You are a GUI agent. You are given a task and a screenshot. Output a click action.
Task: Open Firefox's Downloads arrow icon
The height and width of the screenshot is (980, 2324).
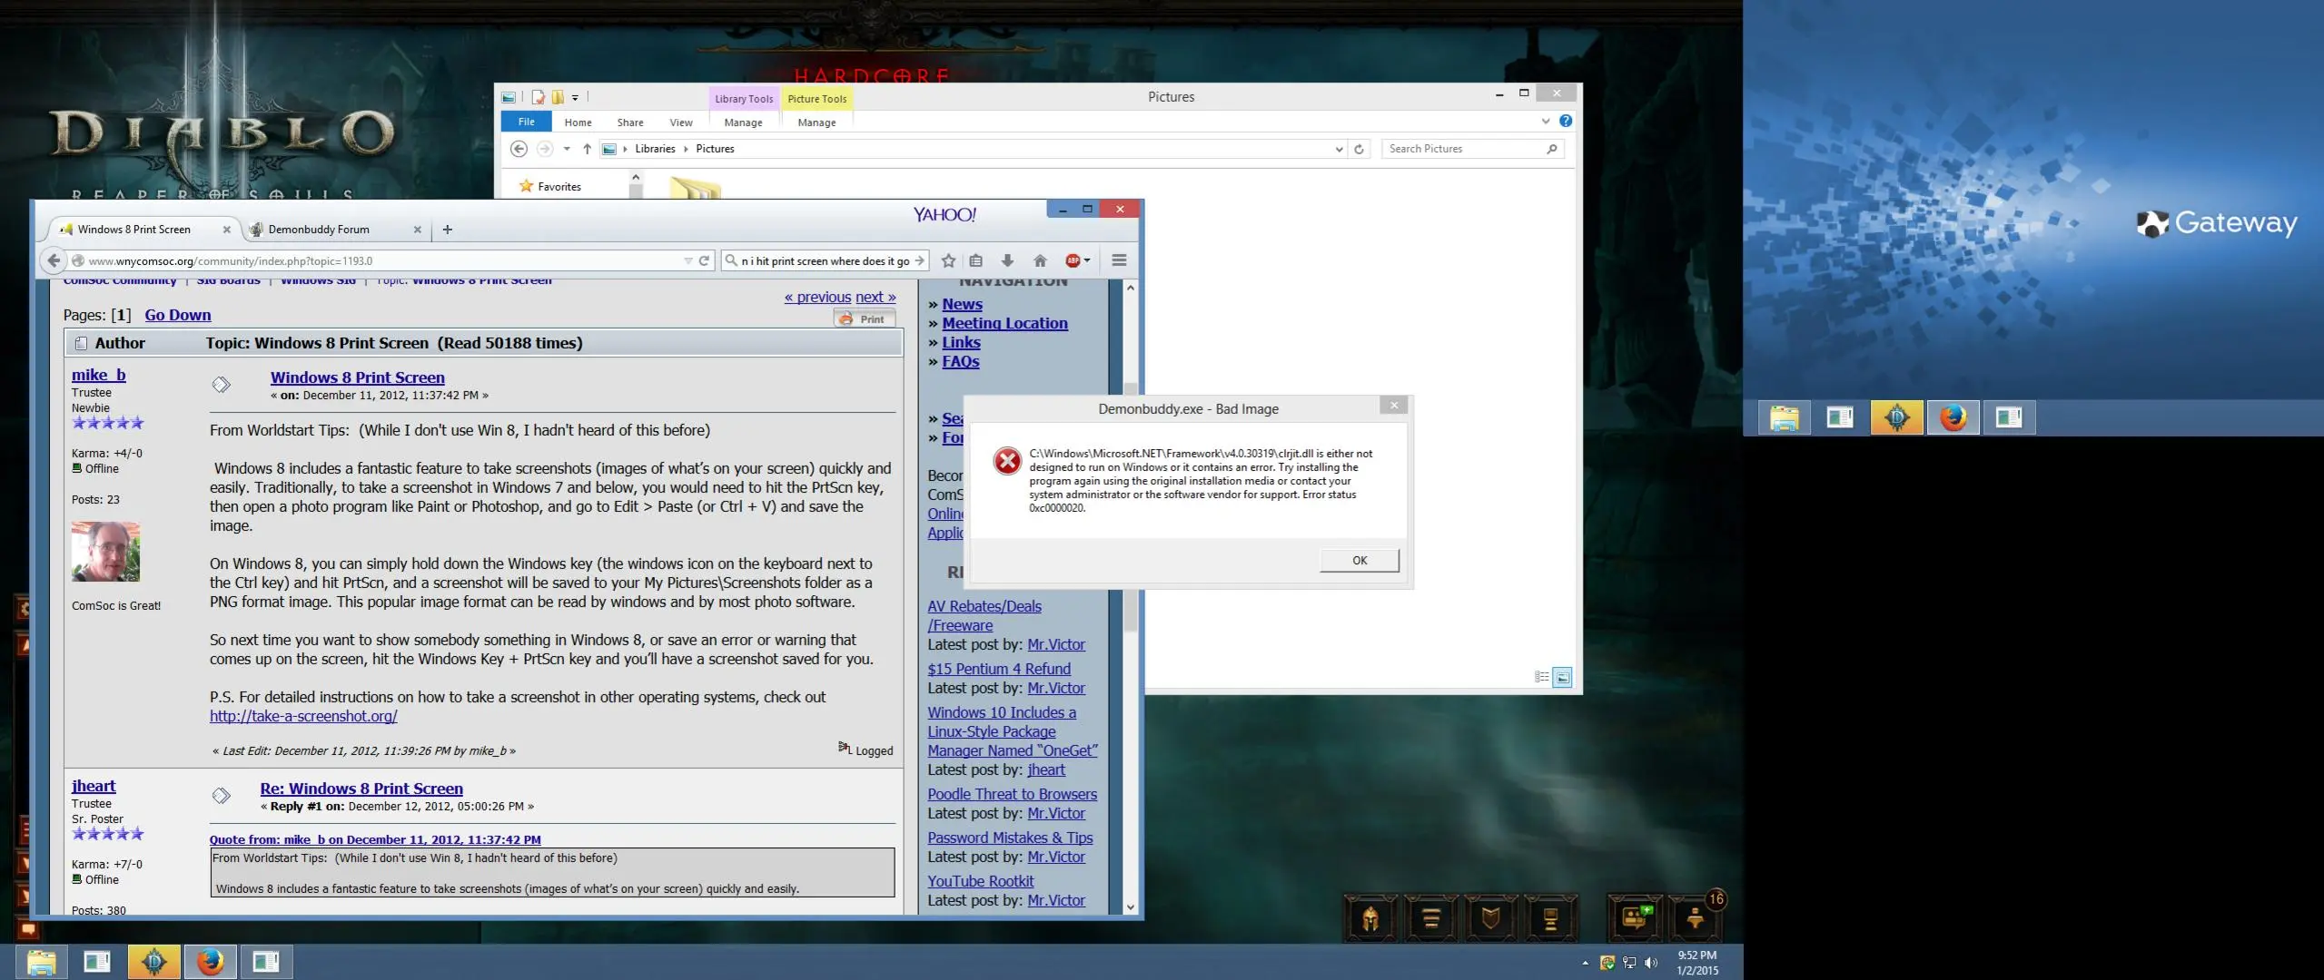point(1007,260)
